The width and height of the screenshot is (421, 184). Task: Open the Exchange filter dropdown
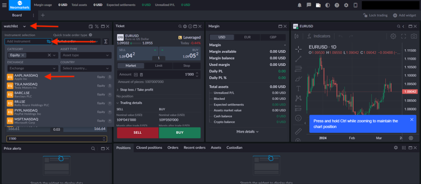pos(32,68)
